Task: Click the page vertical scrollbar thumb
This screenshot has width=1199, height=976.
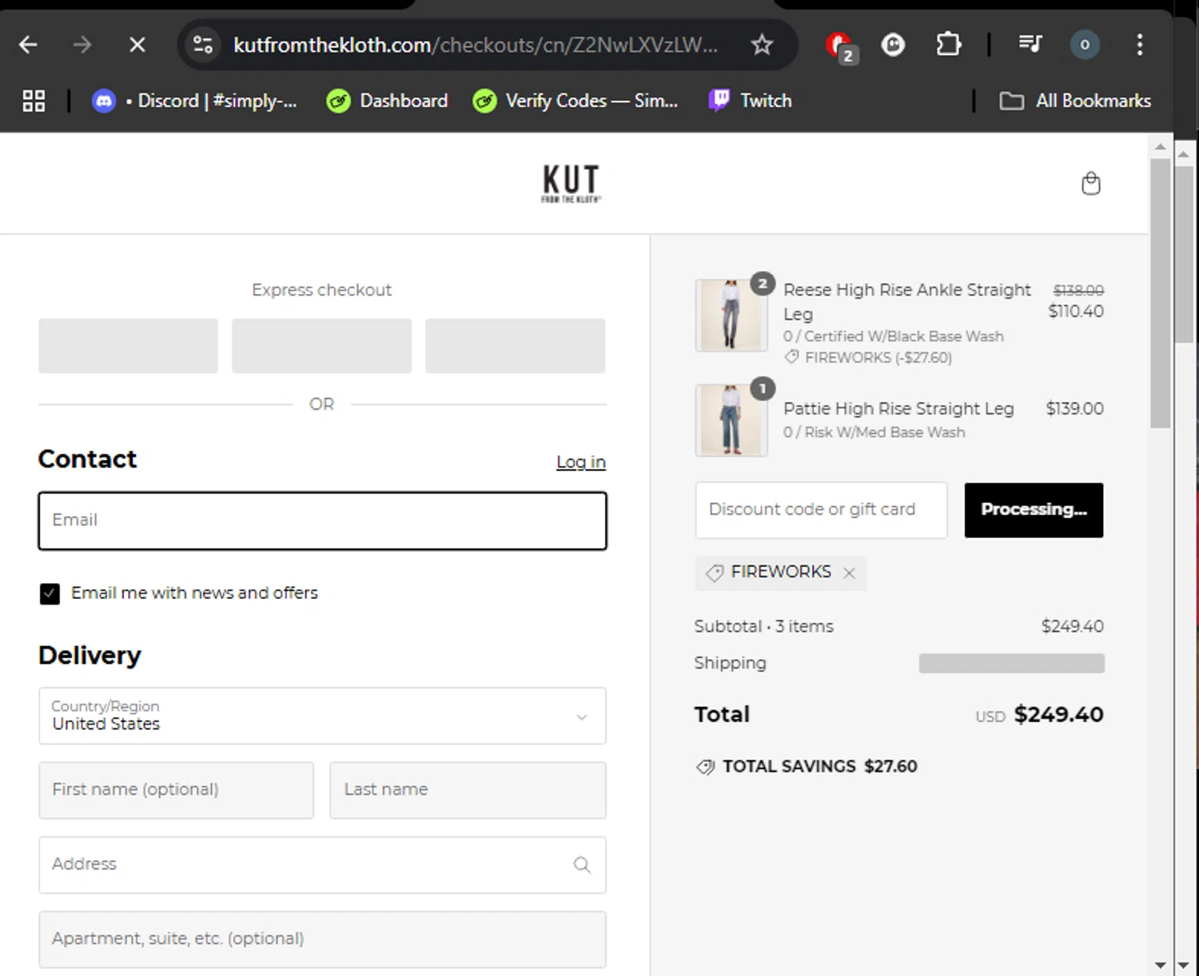Action: [x=1160, y=292]
